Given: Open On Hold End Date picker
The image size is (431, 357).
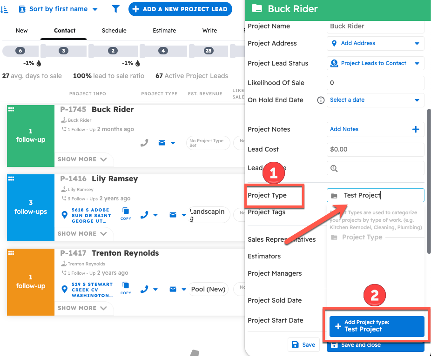Looking at the screenshot, I should [x=375, y=100].
